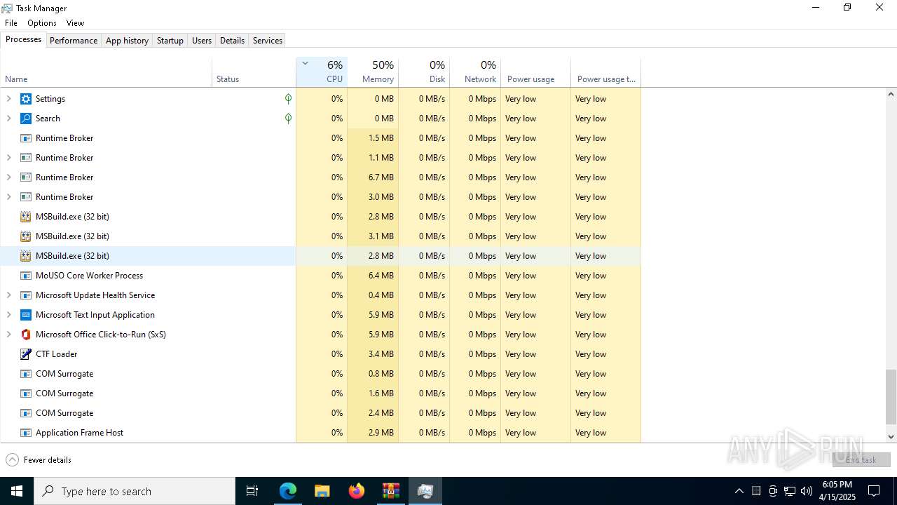
Task: Open the taskbar clock showing 6:05 PM
Action: click(x=837, y=491)
